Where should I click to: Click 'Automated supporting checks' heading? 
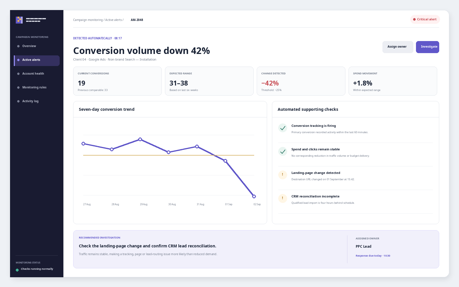[x=308, y=109]
